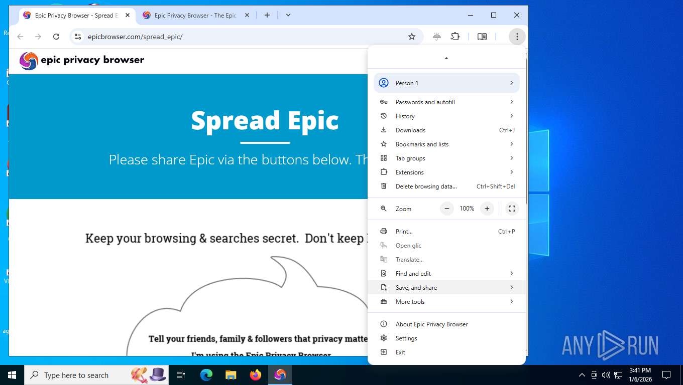Viewport: 683px width, 385px height.
Task: Open the Person 1 profile submenu
Action: pos(446,83)
